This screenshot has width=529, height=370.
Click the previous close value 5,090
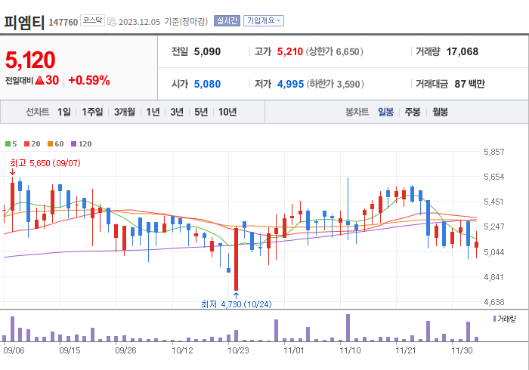(x=207, y=51)
